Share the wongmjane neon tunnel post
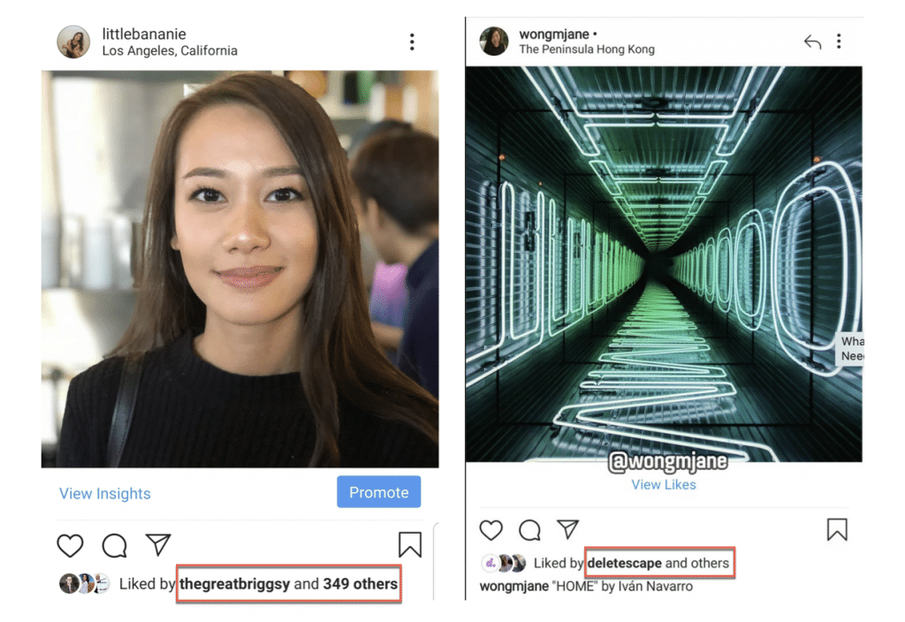This screenshot has width=905, height=622. click(x=567, y=528)
